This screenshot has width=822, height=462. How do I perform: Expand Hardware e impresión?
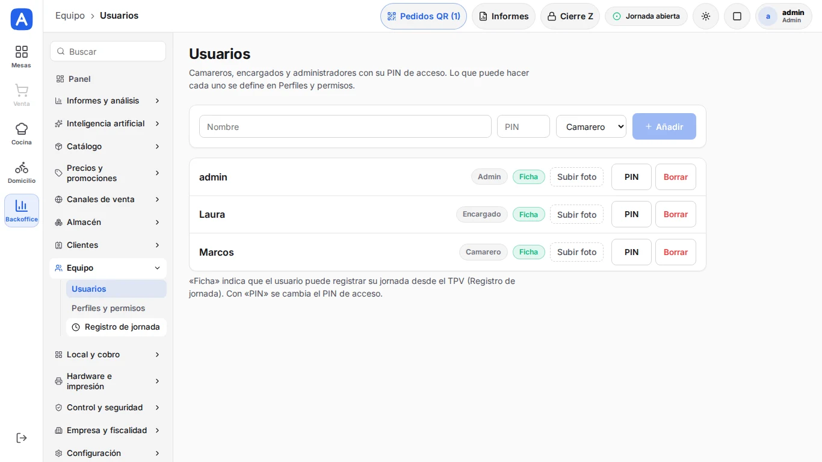pos(108,381)
